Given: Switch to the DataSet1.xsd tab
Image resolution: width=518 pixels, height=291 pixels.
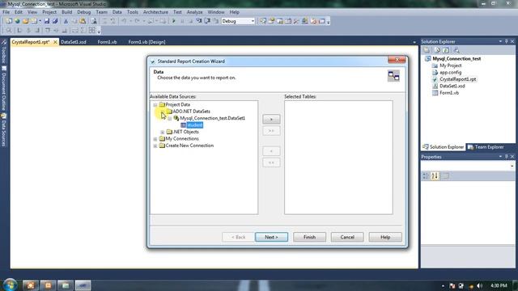Looking at the screenshot, I should [x=74, y=42].
